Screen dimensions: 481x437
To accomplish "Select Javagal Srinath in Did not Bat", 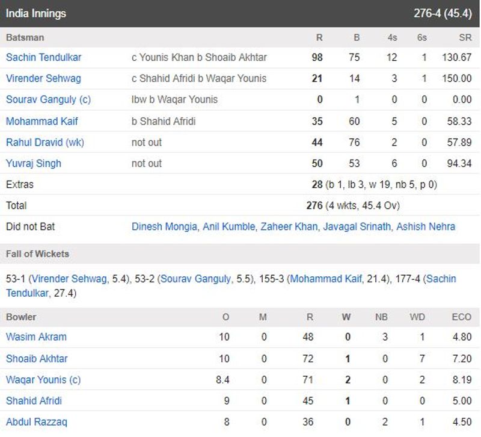I will pyautogui.click(x=357, y=227).
